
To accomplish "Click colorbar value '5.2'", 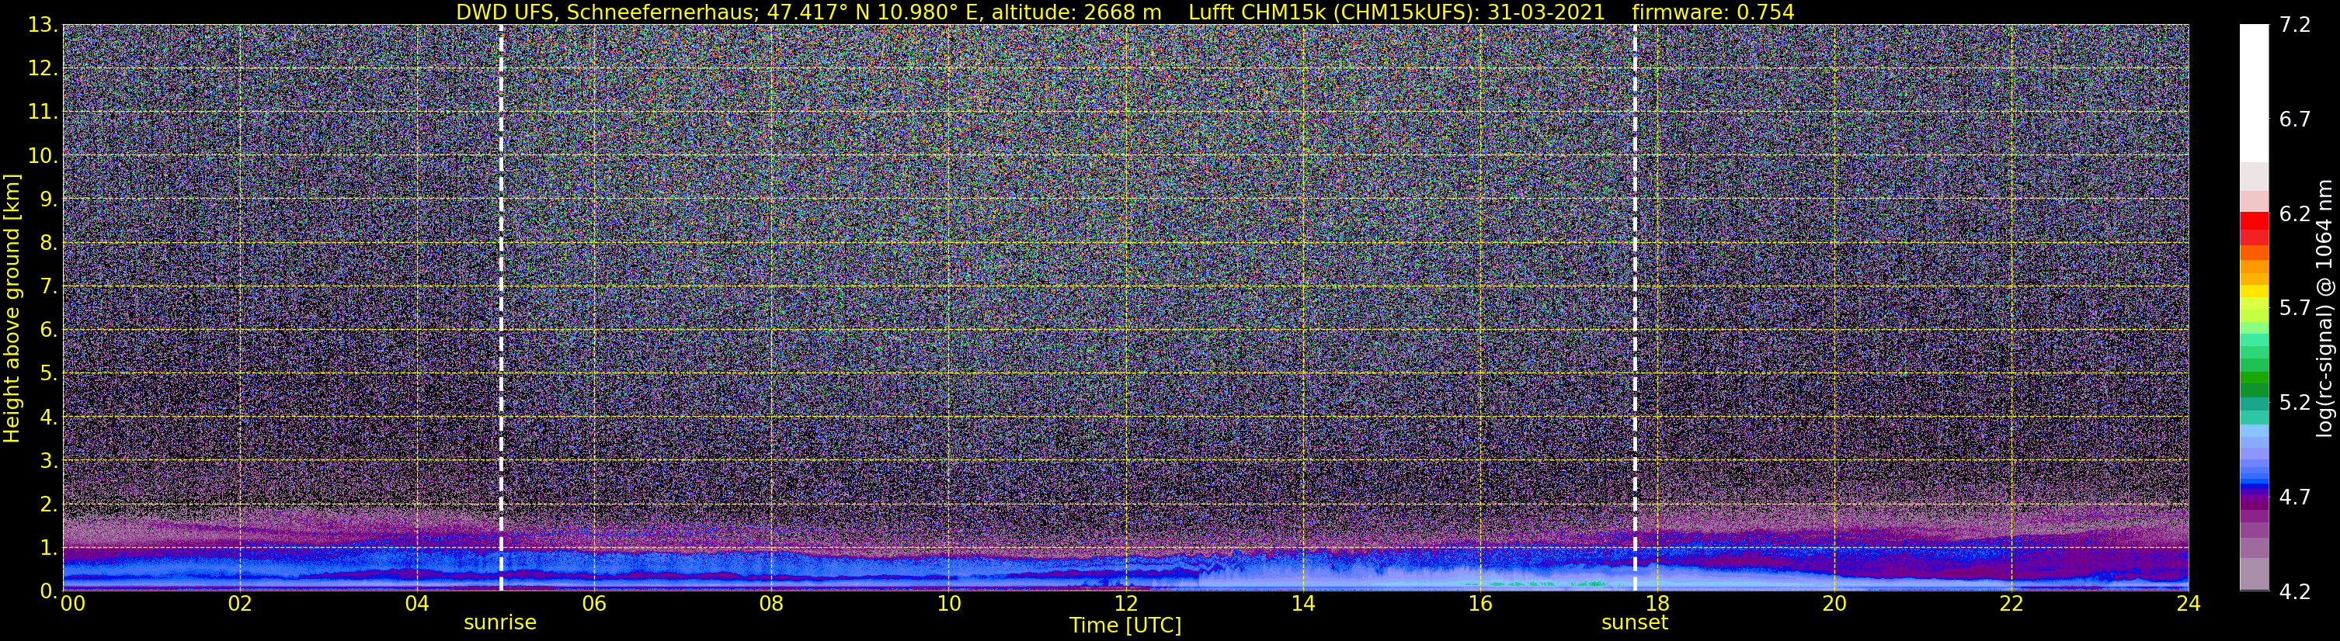I will point(2295,403).
